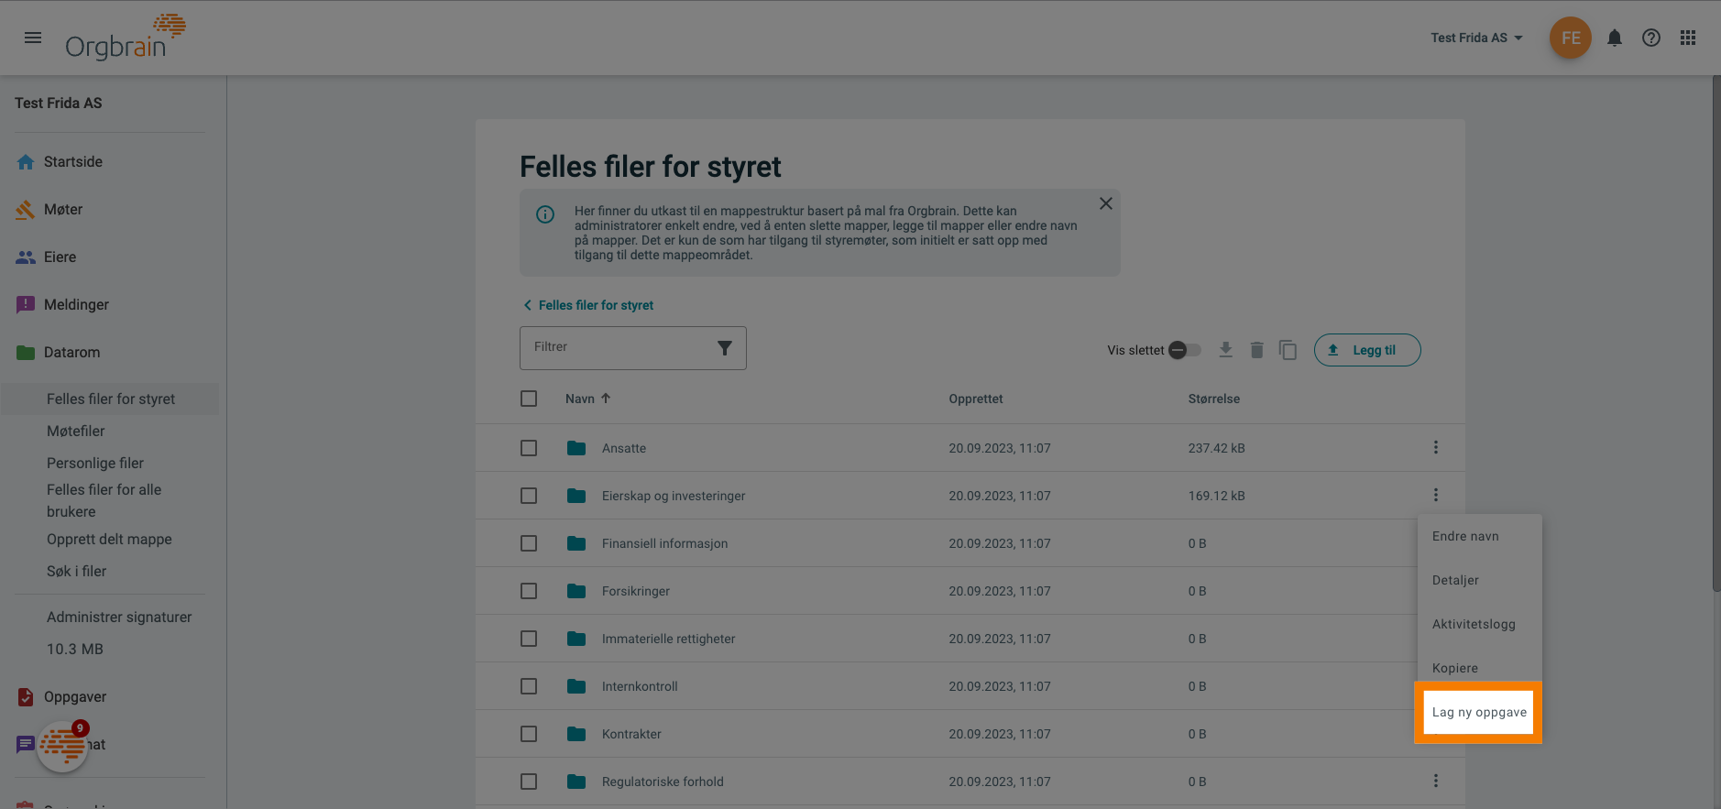Go back via Felles filer for styret breadcrumb
This screenshot has height=809, width=1721.
tap(588, 305)
